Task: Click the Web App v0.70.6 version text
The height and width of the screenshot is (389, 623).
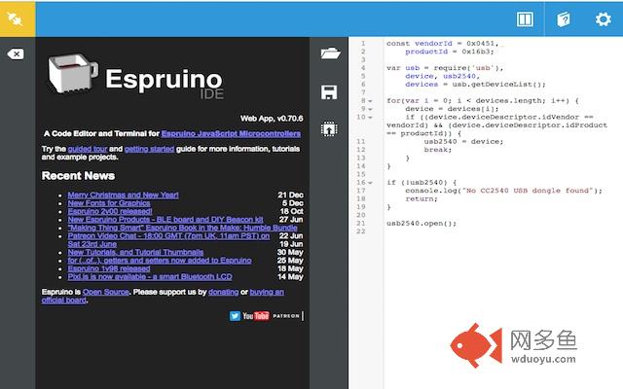Action: coord(272,119)
